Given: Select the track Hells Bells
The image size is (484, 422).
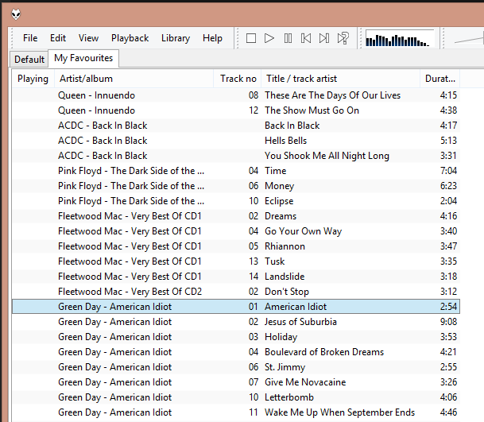Looking at the screenshot, I should 286,141.
